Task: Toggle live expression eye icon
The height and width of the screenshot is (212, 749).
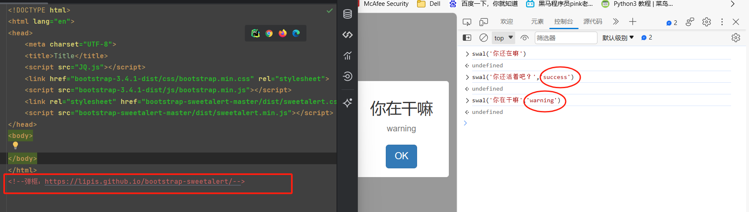Action: coord(525,38)
